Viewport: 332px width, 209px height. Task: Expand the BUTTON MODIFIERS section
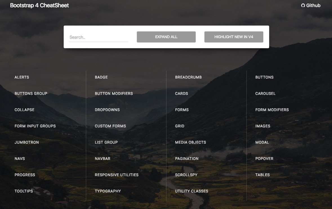[x=114, y=93]
